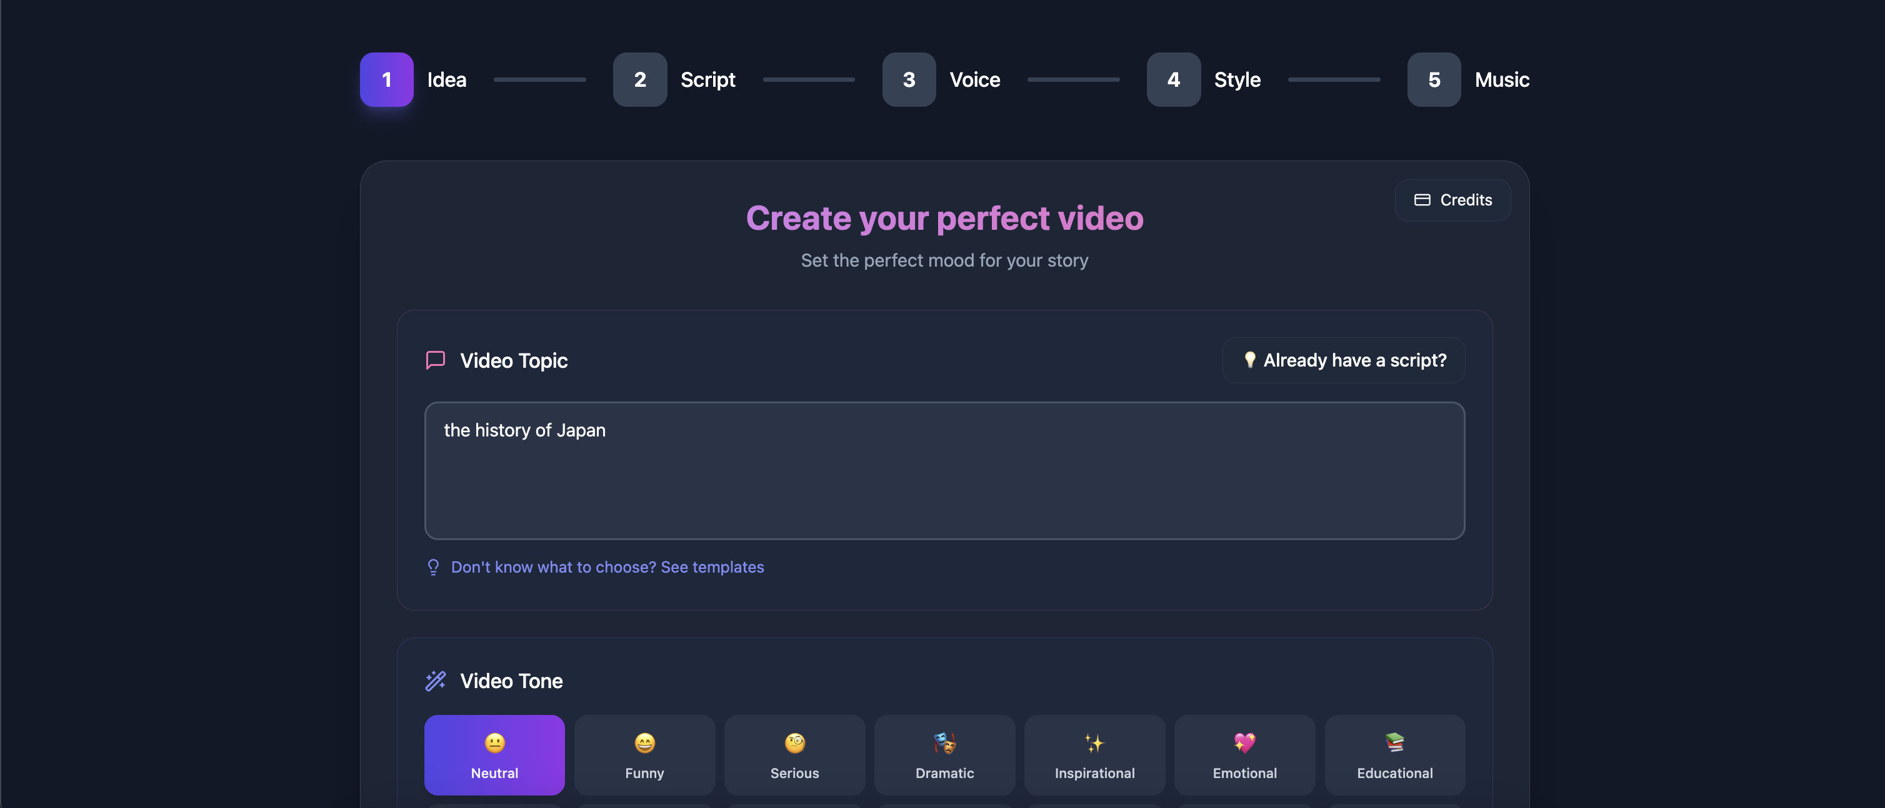The image size is (1885, 808).
Task: Click lightbulb emoji in script button
Action: [x=1250, y=360]
